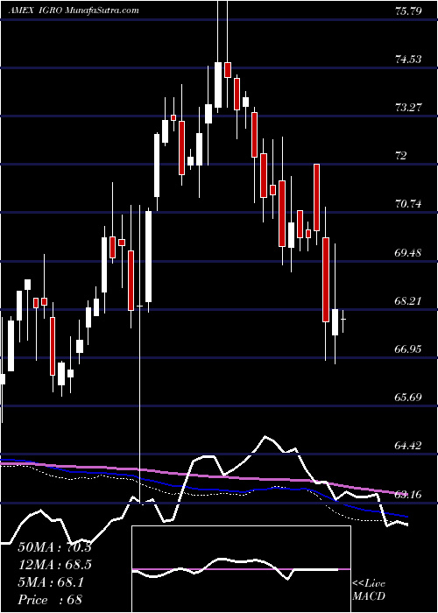Click the last doji candlestick near 68
The image size is (438, 613).
343,321
